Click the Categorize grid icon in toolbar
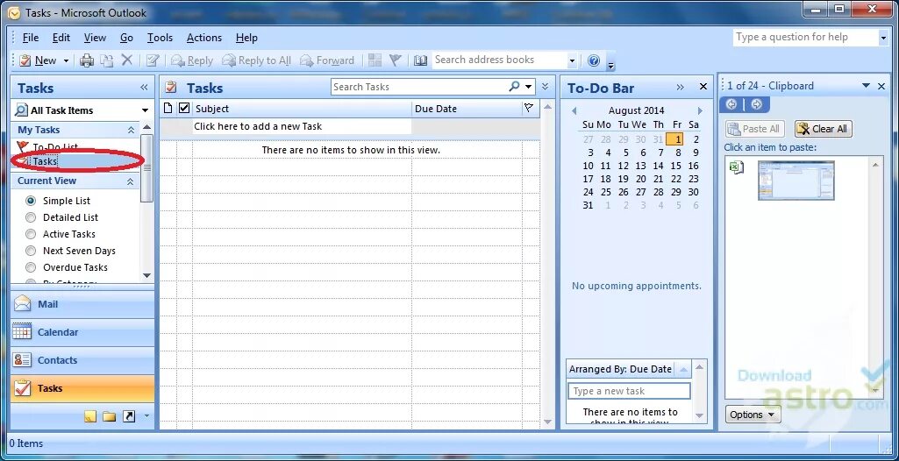Image resolution: width=899 pixels, height=461 pixels. [x=375, y=60]
